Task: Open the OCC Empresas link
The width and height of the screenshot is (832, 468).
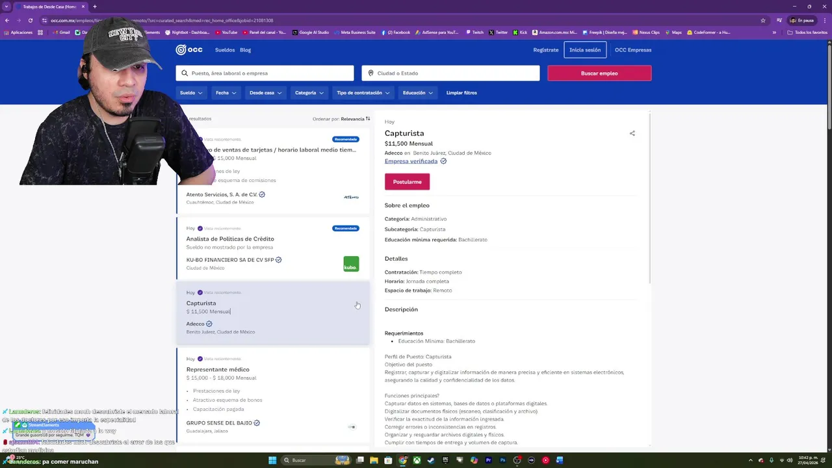Action: 633,50
